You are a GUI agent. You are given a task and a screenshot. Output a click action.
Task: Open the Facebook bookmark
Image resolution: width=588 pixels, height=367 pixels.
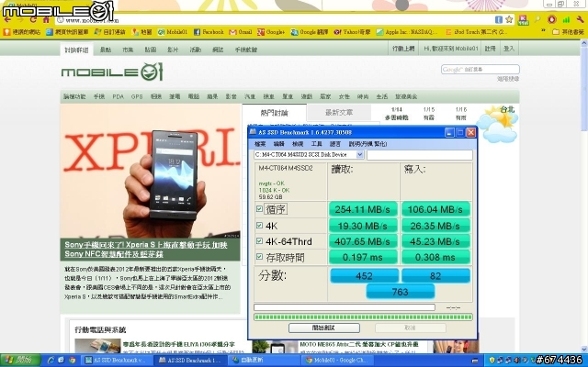209,32
